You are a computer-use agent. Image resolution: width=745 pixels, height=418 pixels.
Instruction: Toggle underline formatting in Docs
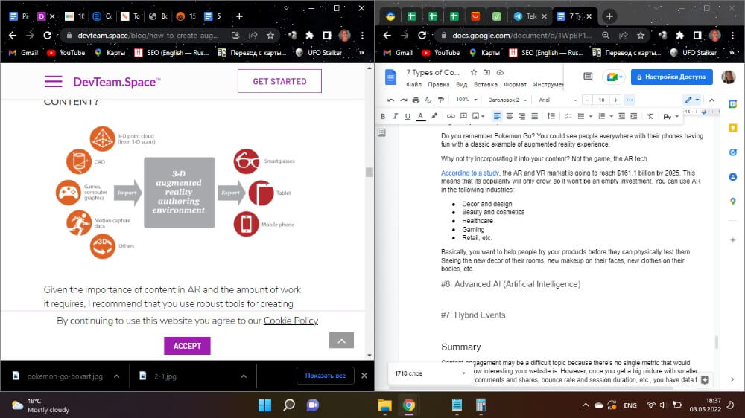(x=408, y=116)
